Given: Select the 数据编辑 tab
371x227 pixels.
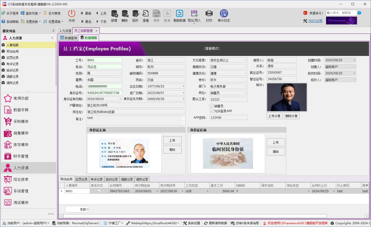Looking at the screenshot, I should (88, 38).
